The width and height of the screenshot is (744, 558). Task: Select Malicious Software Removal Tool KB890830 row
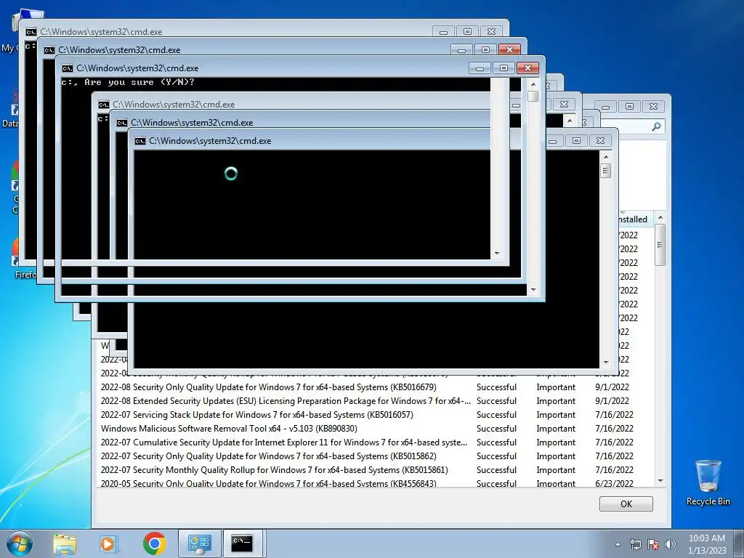click(375, 429)
